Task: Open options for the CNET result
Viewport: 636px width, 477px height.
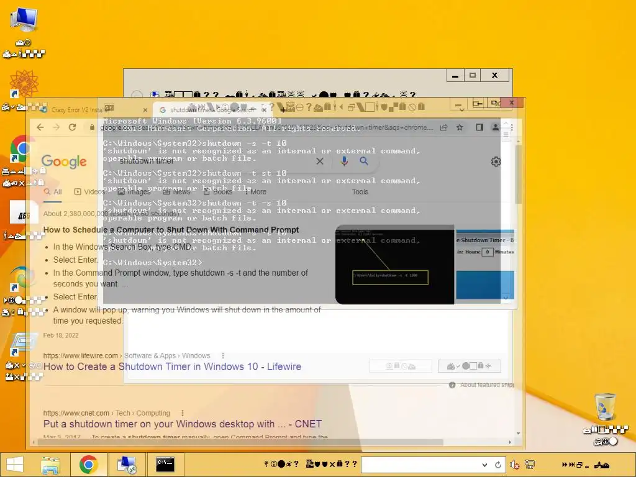Action: [183, 413]
